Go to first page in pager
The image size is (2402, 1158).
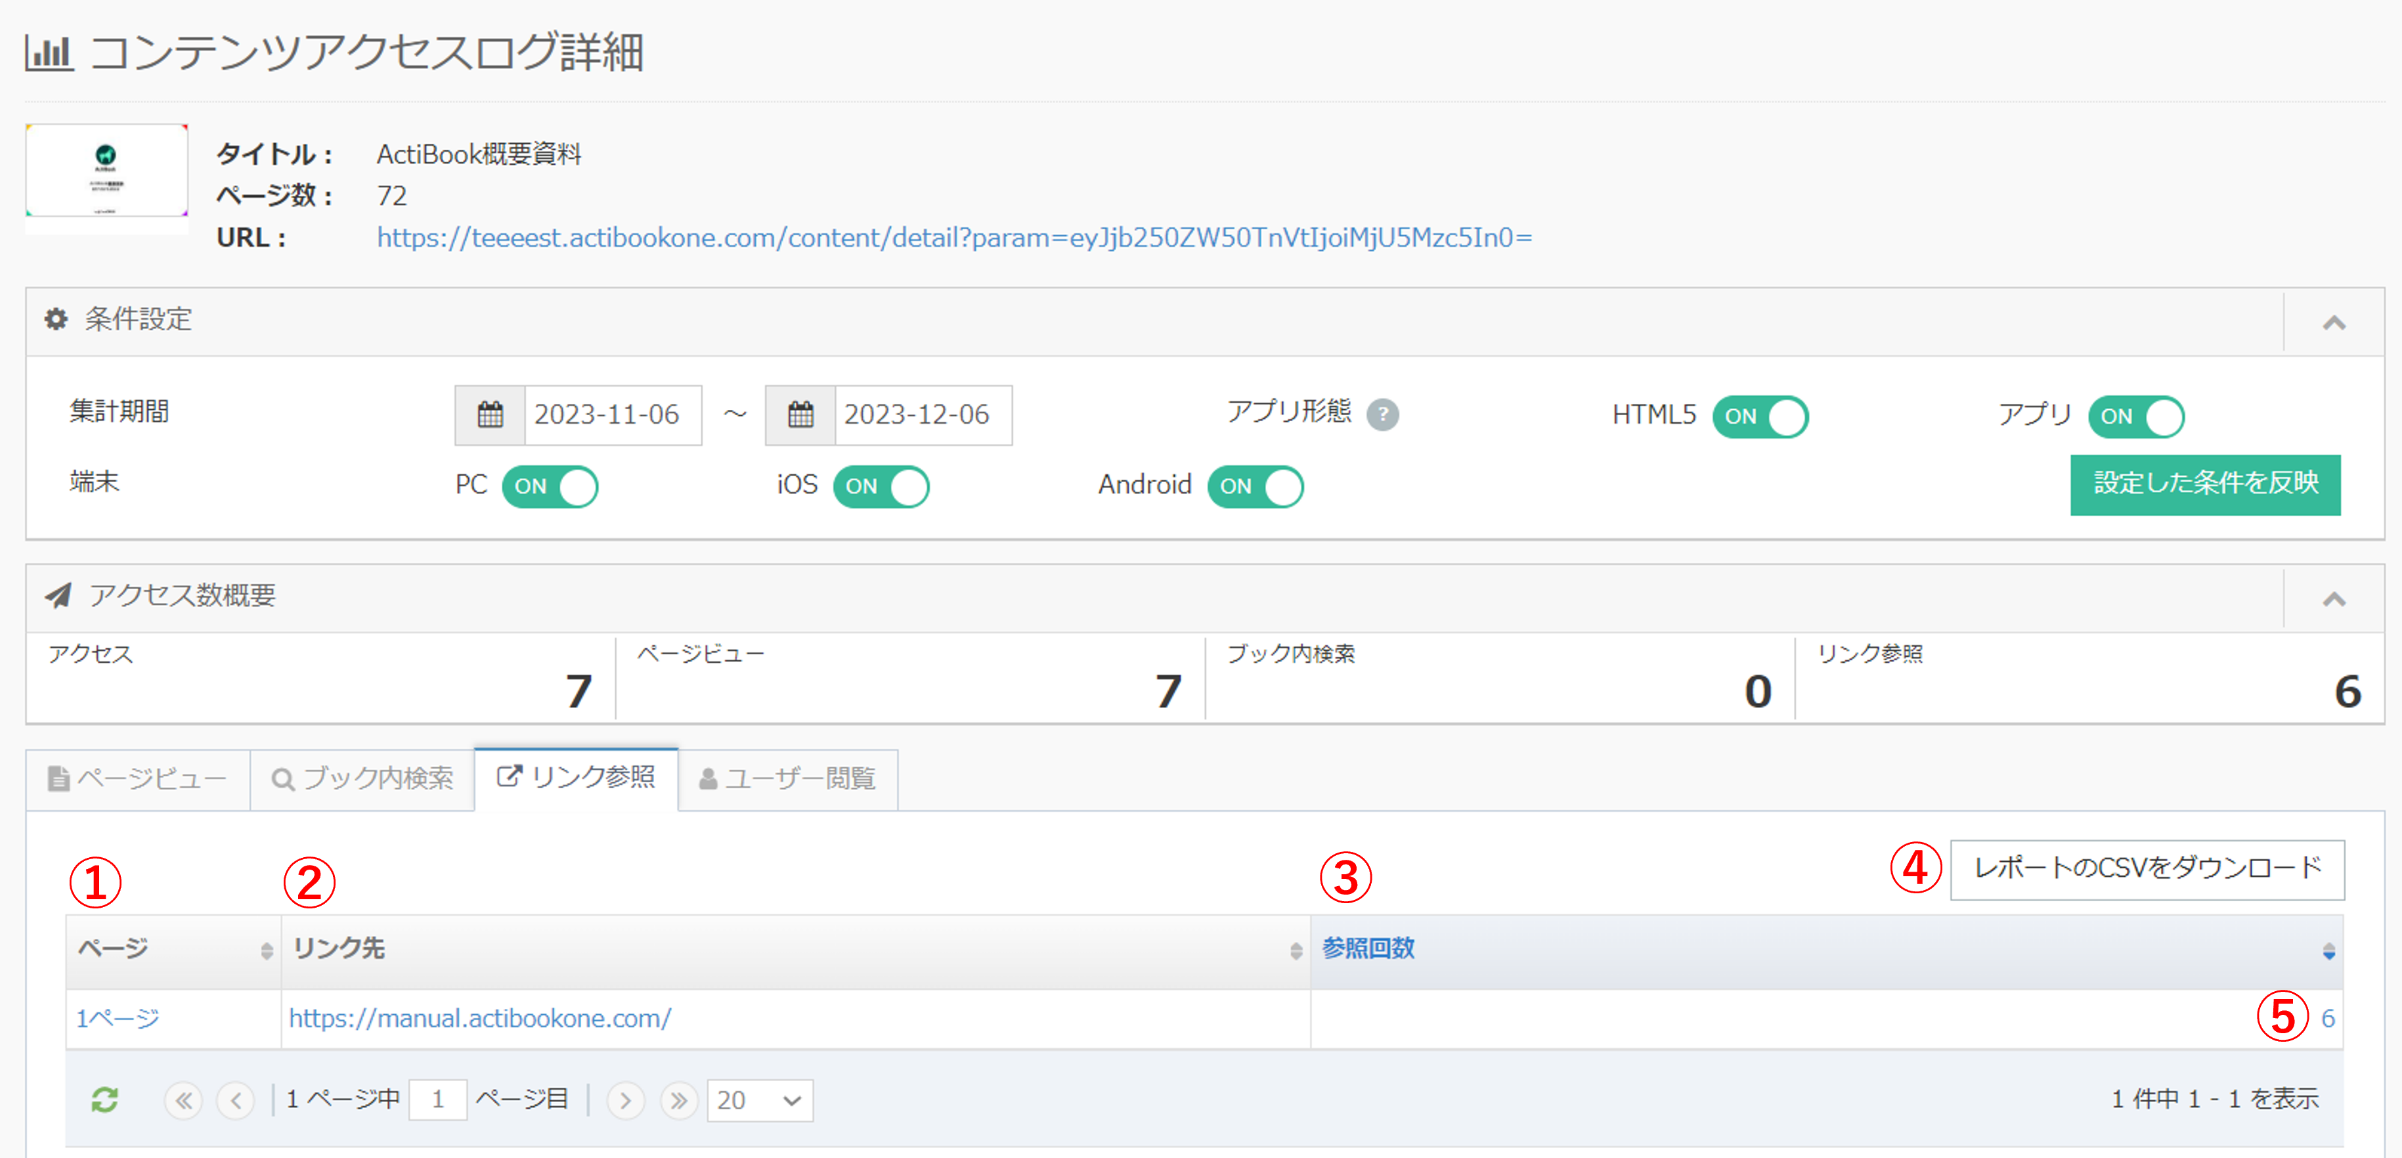point(184,1101)
